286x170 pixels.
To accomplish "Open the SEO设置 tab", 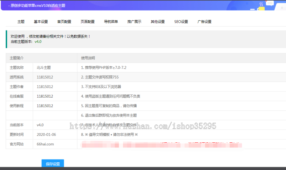I will (x=181, y=22).
